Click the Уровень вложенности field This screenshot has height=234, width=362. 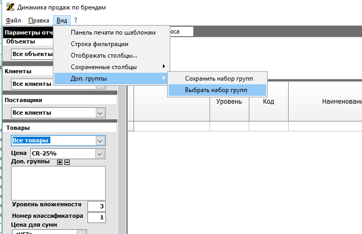pyautogui.click(x=96, y=206)
